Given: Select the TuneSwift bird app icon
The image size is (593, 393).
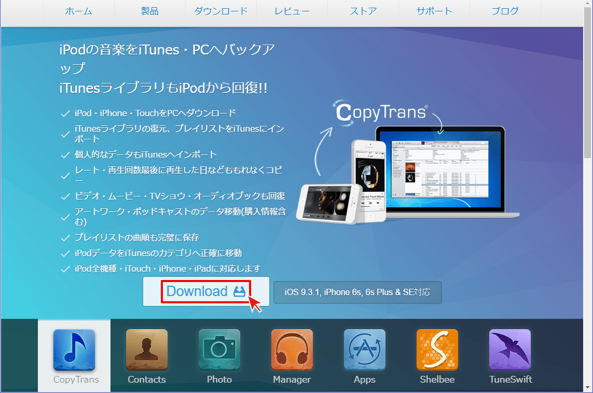Looking at the screenshot, I should [509, 350].
